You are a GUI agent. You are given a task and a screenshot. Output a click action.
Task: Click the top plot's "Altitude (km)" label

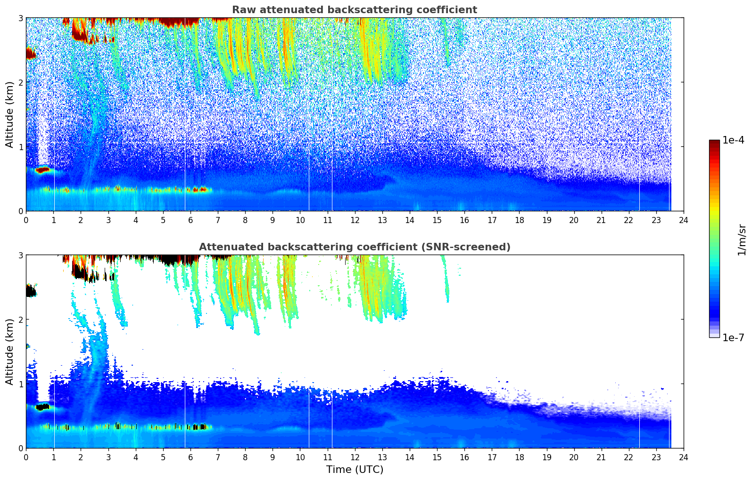[x=10, y=114]
